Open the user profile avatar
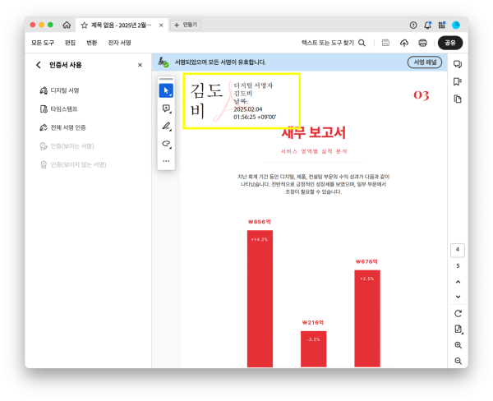 (456, 25)
